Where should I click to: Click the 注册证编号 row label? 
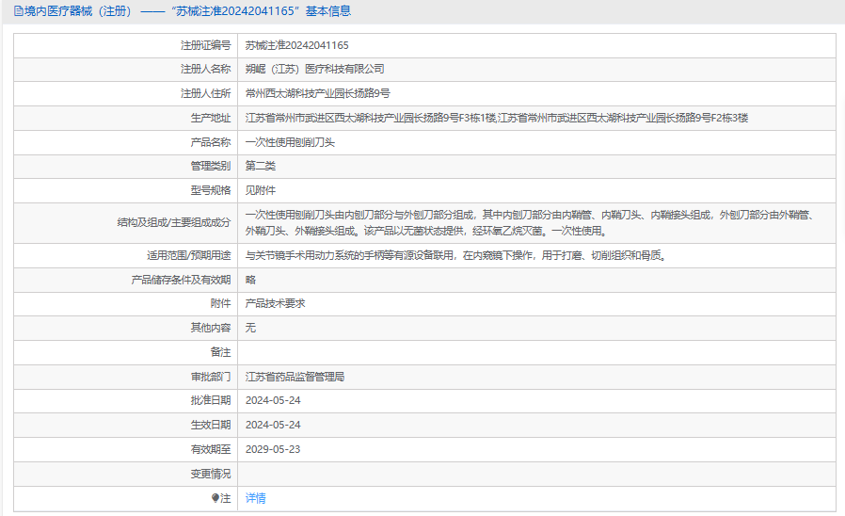[205, 45]
